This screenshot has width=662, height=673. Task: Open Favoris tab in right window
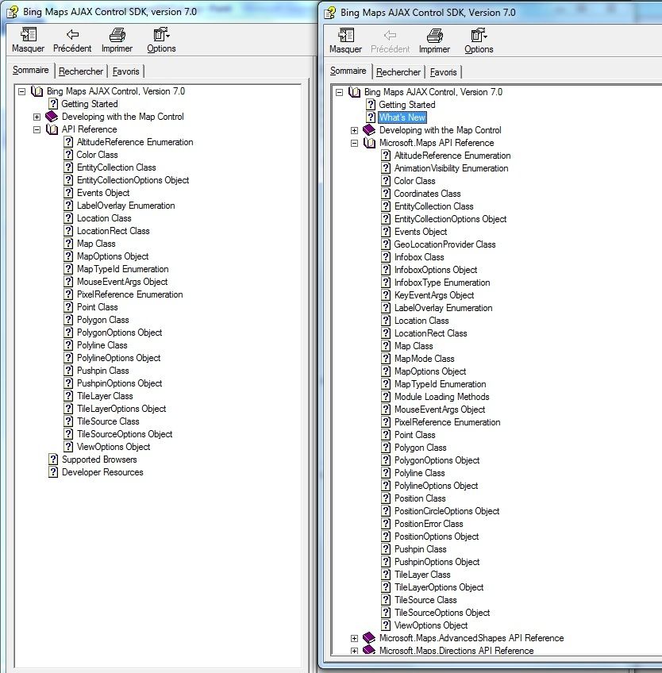pyautogui.click(x=443, y=72)
